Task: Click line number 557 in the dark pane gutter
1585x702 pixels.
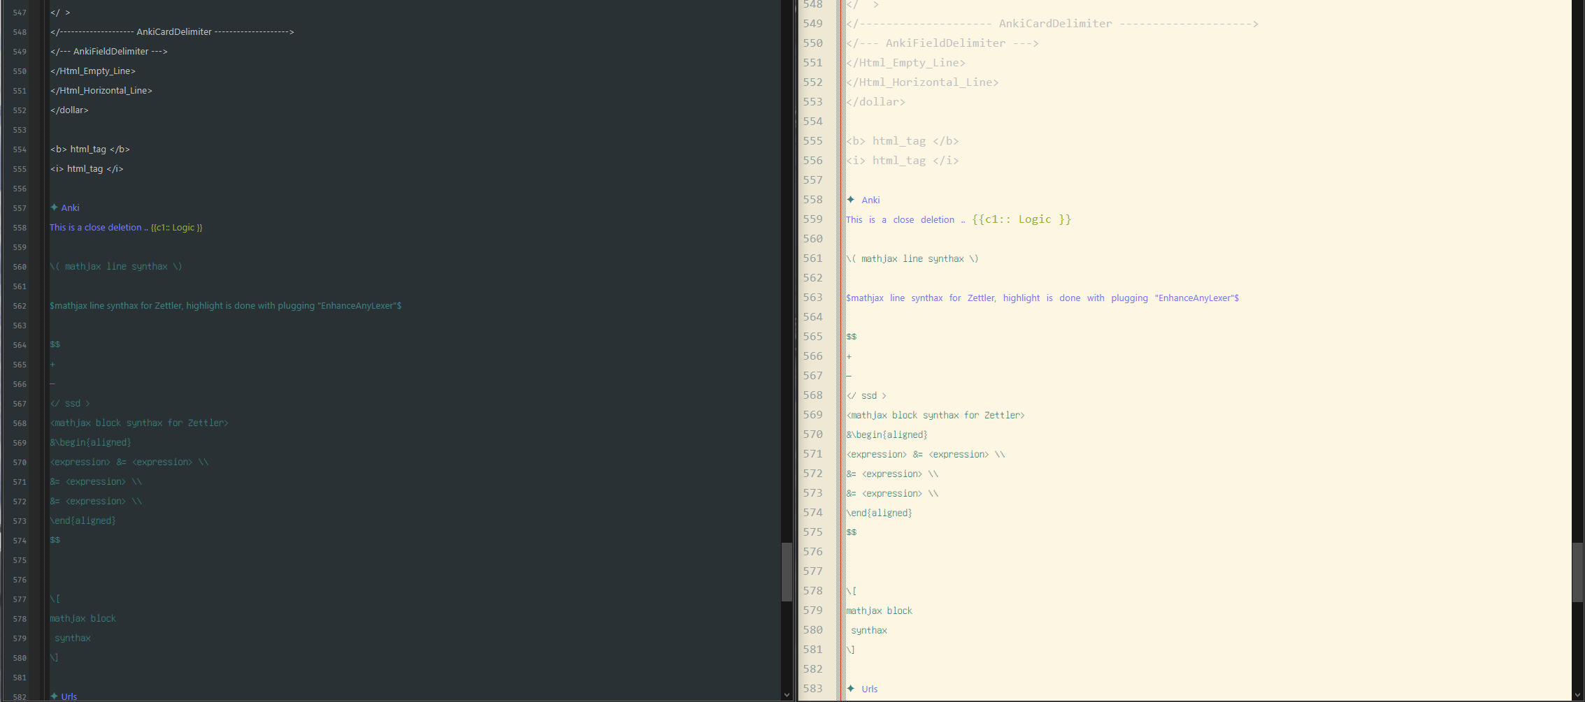Action: tap(20, 208)
